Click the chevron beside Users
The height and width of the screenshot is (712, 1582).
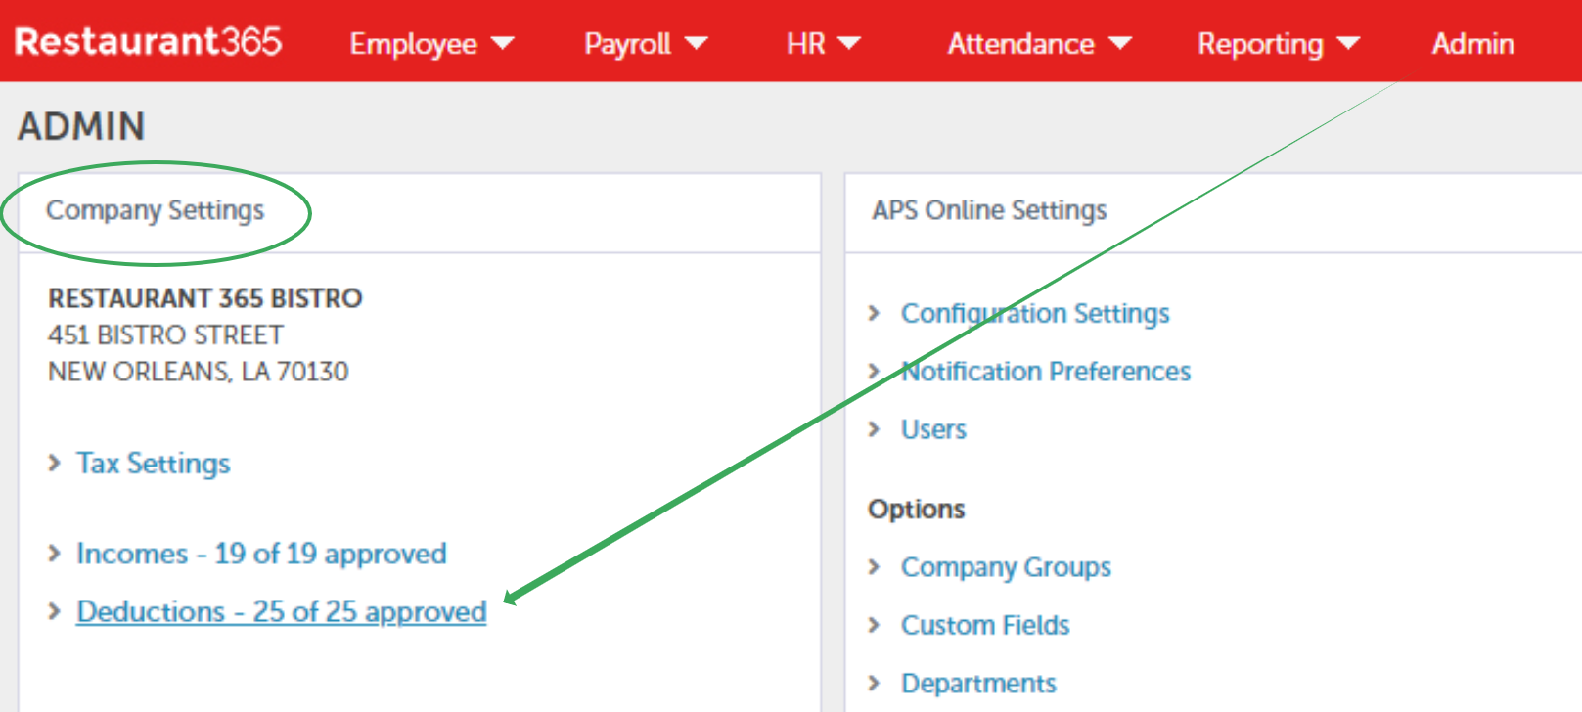[x=875, y=429]
